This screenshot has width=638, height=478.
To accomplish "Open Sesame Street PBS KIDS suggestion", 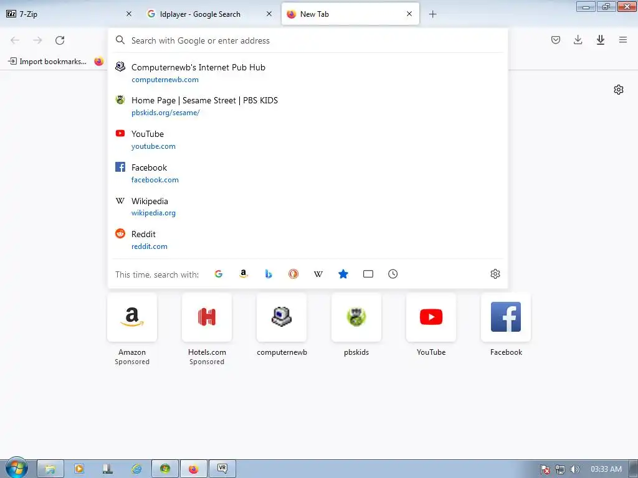I will [308, 106].
